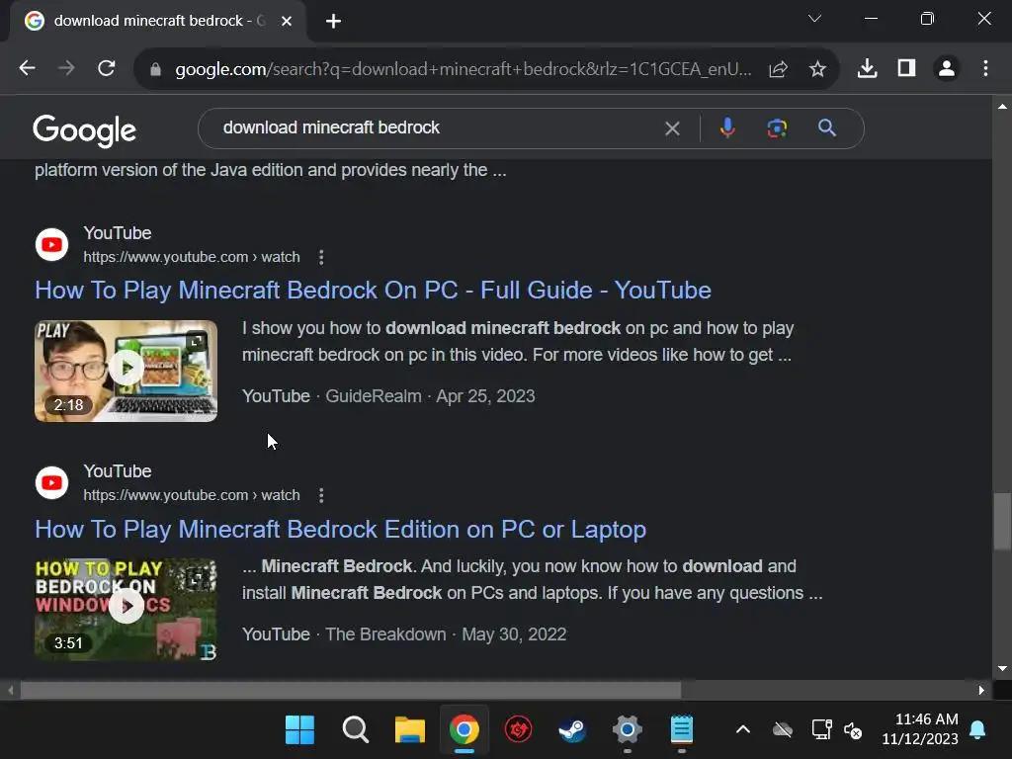This screenshot has height=759, width=1012.
Task: Open Steam from the taskbar
Action: [x=572, y=730]
